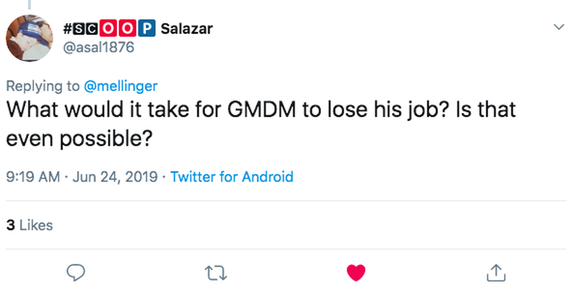Open the Twitter for Android source link
Viewport: 574px width, 295px height.
232,177
